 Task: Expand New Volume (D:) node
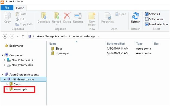tap(5, 65)
